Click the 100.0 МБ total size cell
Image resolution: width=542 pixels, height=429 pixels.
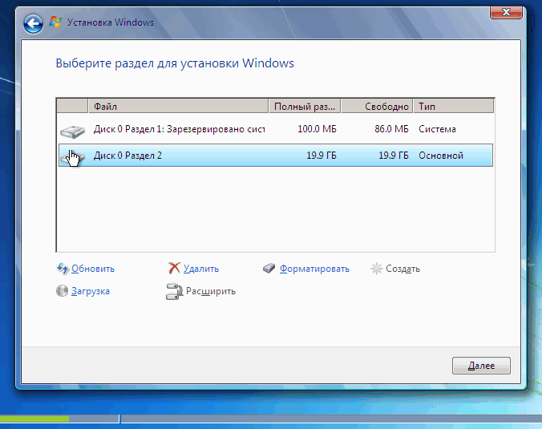coord(317,129)
